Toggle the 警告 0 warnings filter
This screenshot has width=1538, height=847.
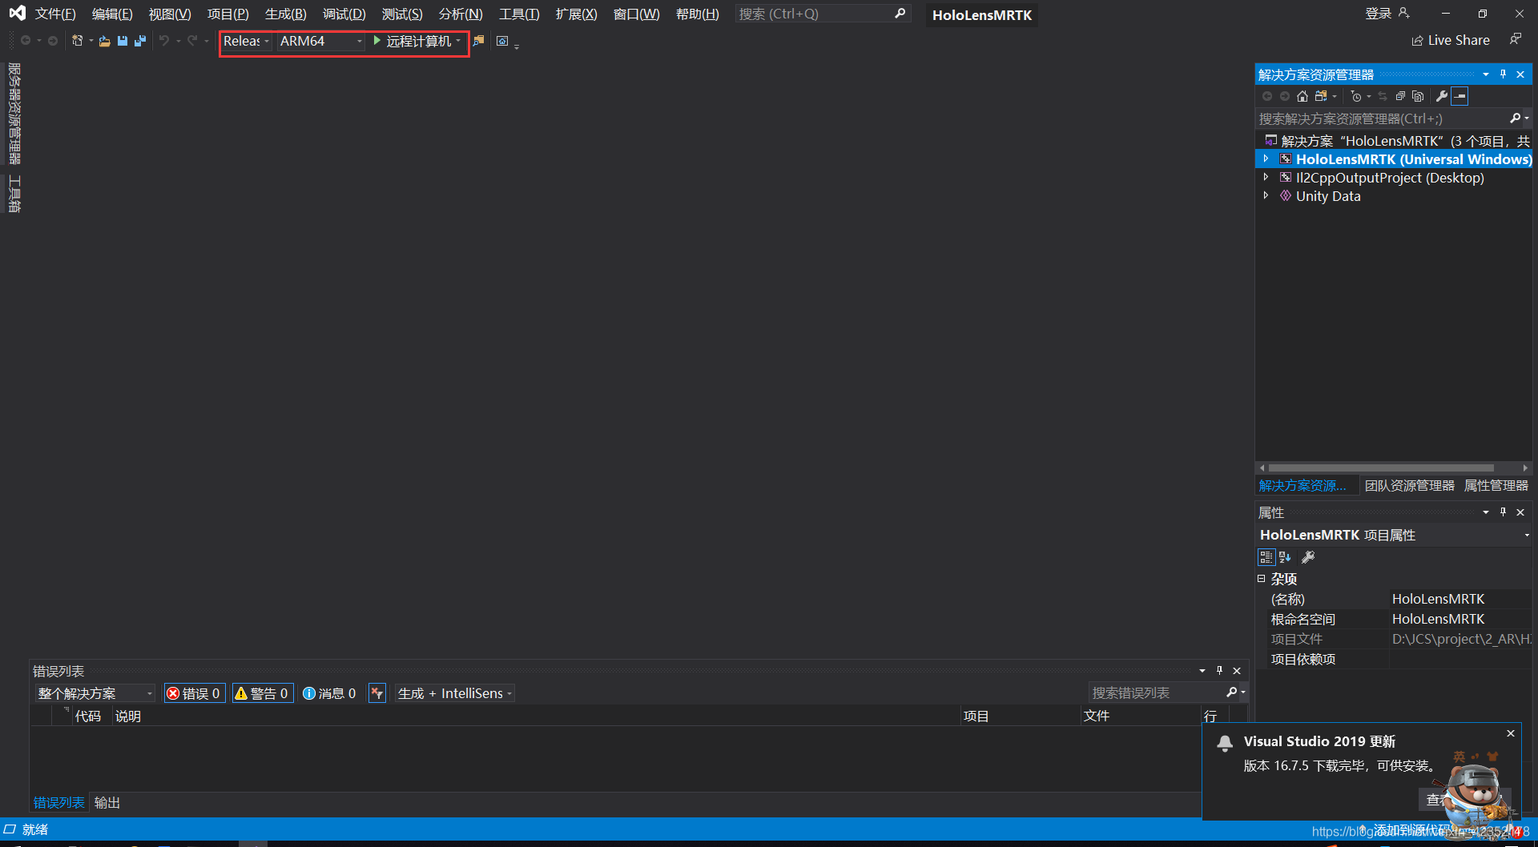[x=262, y=693]
